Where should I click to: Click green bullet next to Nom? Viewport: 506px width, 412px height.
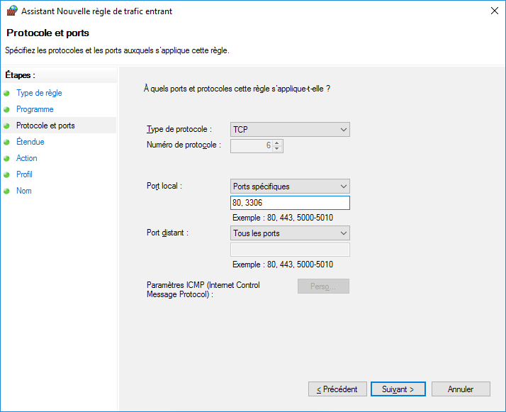click(x=7, y=191)
